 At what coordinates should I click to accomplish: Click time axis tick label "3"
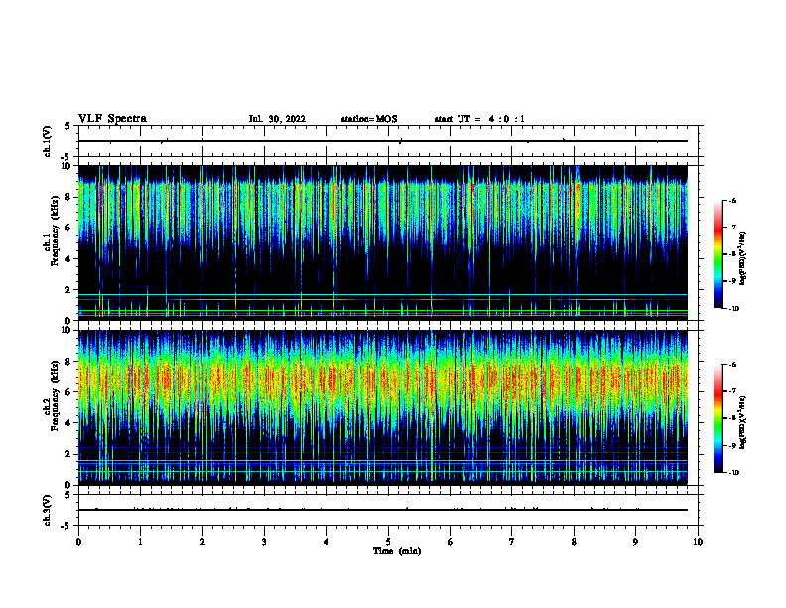(264, 542)
